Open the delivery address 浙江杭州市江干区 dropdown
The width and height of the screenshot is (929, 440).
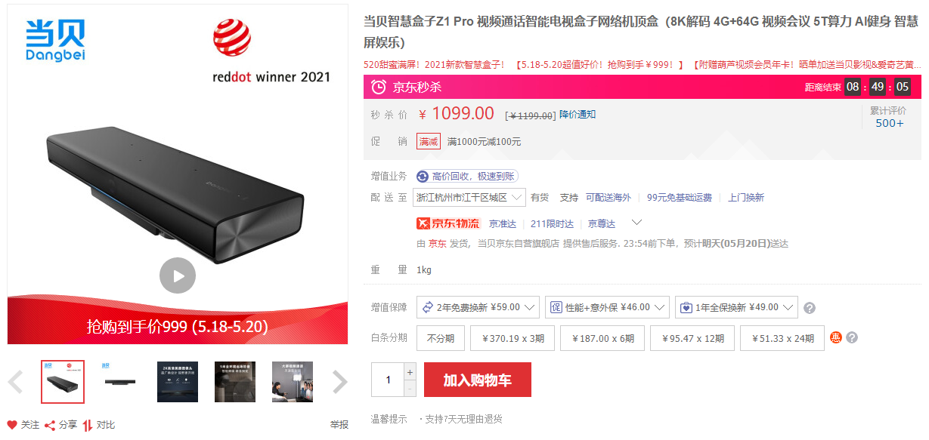point(470,198)
